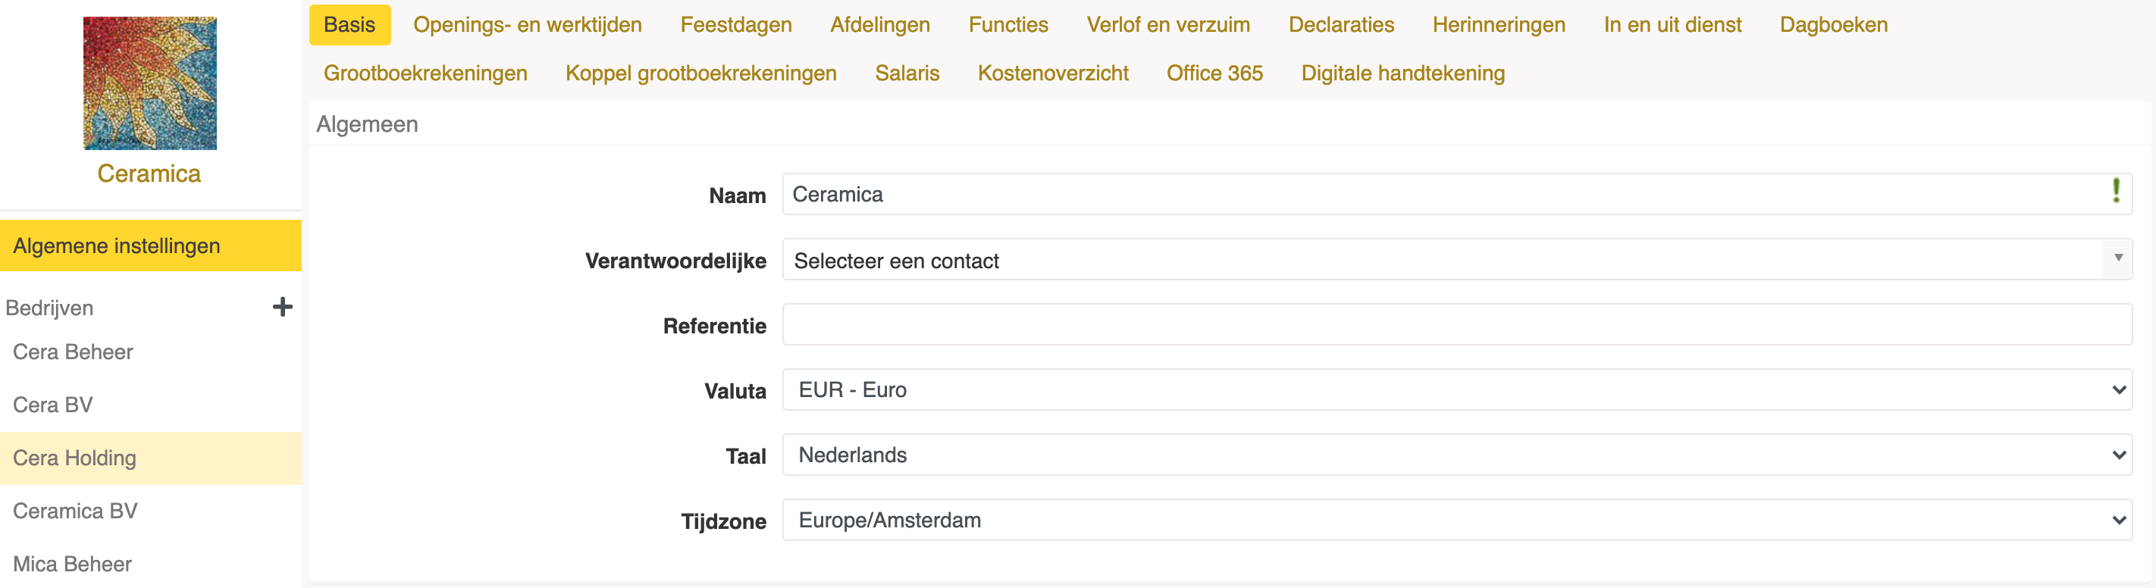Click the Ceramica name link under logo
Image resolution: width=2156 pixels, height=588 pixels.
point(149,174)
